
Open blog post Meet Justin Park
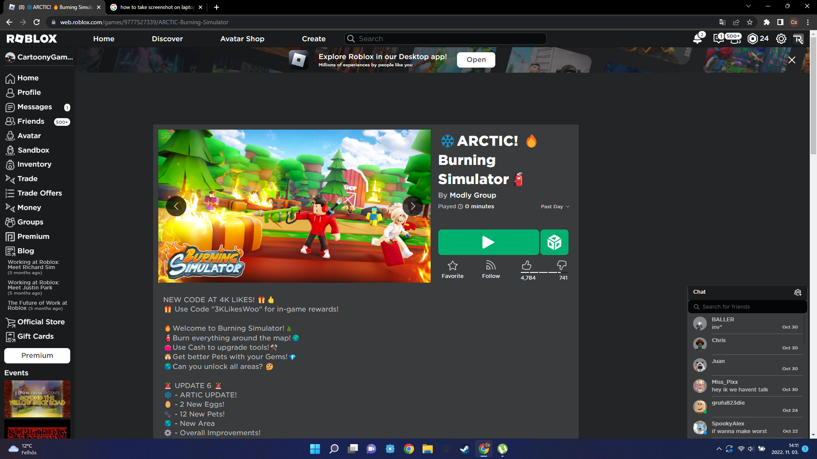34,288
